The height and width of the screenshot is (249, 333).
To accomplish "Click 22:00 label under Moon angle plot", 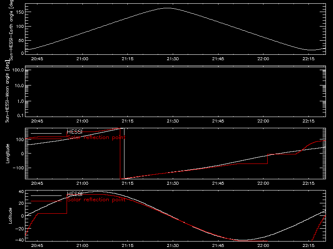I will tap(263, 121).
